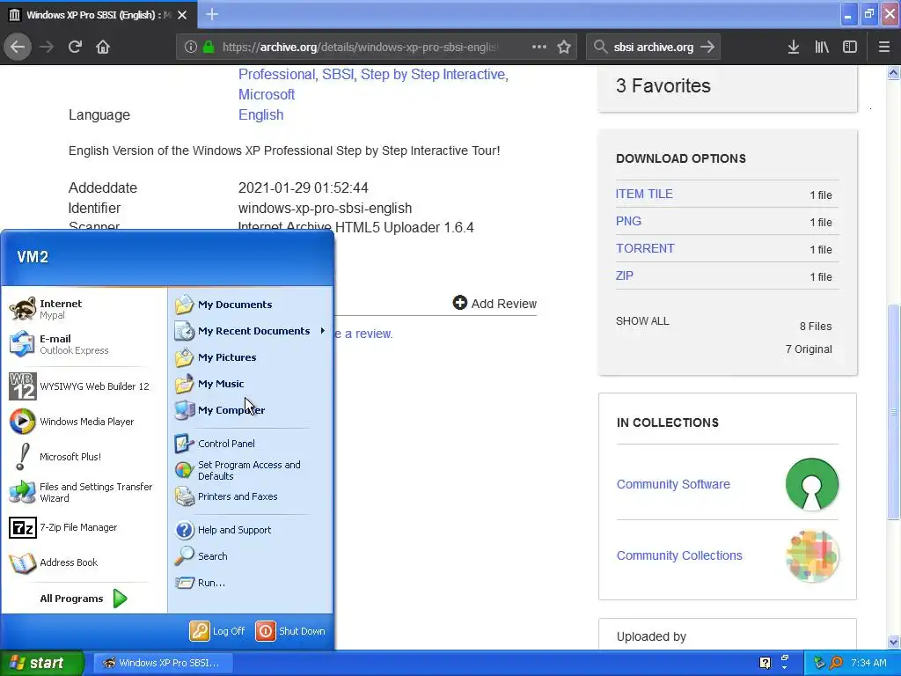Image resolution: width=901 pixels, height=676 pixels.
Task: Select Windows XP Pro SBSI taskbar button
Action: pyautogui.click(x=163, y=663)
